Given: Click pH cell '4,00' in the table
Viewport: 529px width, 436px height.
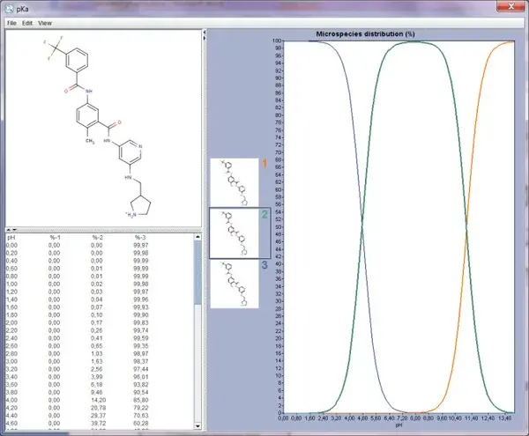Looking at the screenshot, I should (11, 400).
